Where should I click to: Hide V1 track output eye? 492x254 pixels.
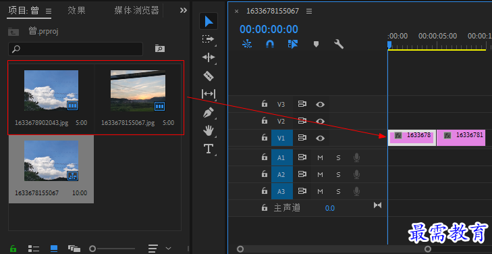[x=320, y=138]
